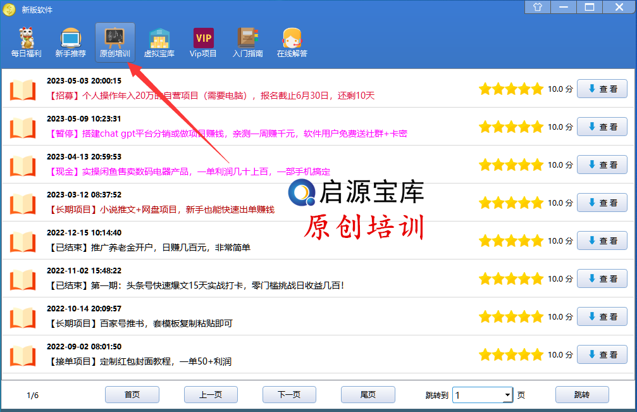This screenshot has height=412, width=637.
Task: Click star rating of the 暂停 chat gpt entry
Action: pyautogui.click(x=511, y=127)
